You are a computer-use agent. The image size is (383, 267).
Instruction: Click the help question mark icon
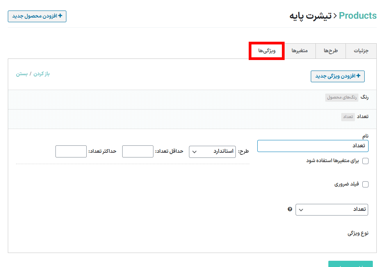coord(290,209)
